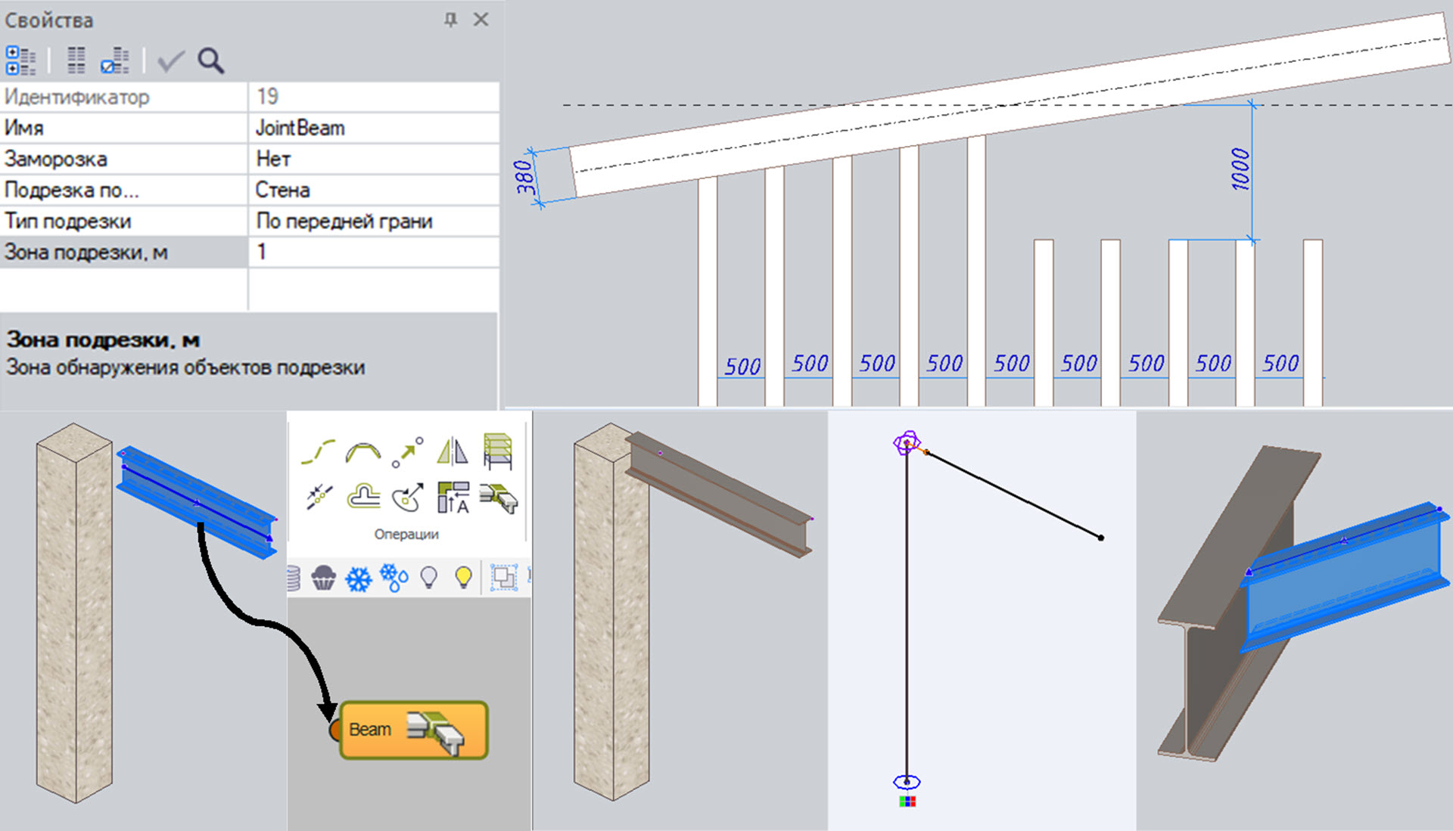The width and height of the screenshot is (1453, 831).
Task: Click the beam trim joint operation icon
Action: pyautogui.click(x=499, y=498)
